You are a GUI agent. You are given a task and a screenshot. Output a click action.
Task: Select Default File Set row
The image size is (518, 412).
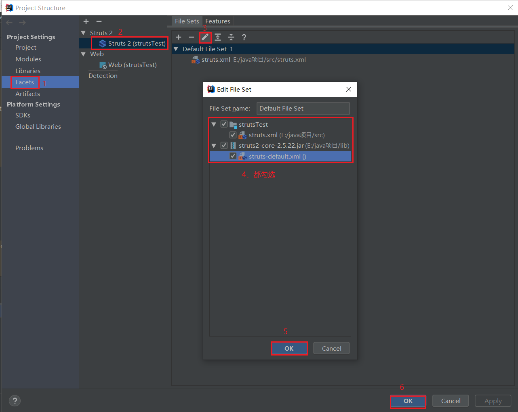[x=343, y=49]
